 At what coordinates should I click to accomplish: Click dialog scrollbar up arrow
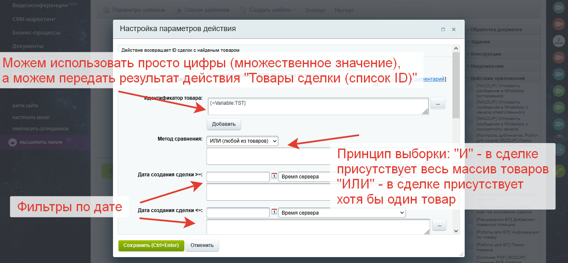(456, 48)
